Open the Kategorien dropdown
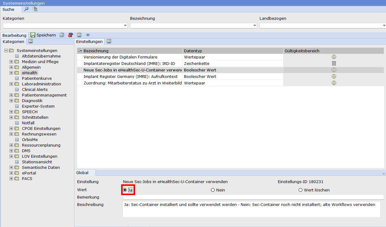Screen dimensions: 386x227 (125, 26)
